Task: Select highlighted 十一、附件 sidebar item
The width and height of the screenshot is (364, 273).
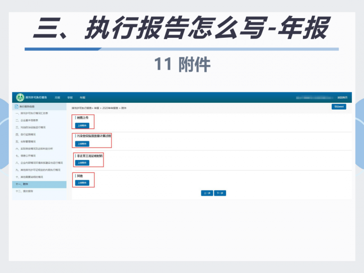Action: 39,184
